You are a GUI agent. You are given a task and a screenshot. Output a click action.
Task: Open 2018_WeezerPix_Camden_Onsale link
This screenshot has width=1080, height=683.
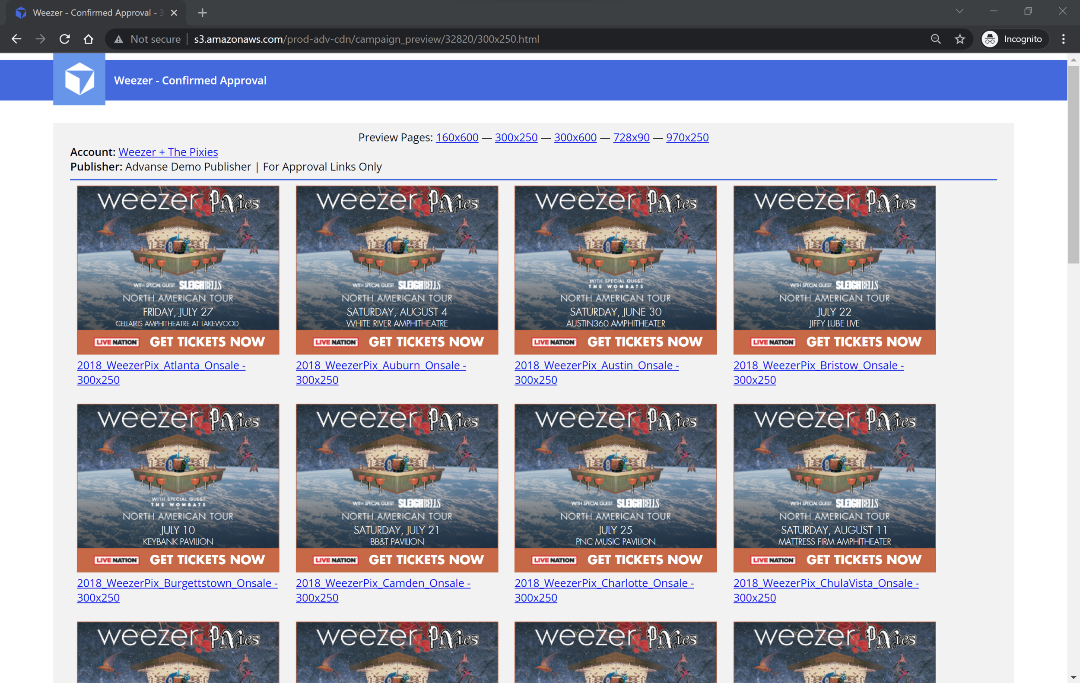point(383,583)
